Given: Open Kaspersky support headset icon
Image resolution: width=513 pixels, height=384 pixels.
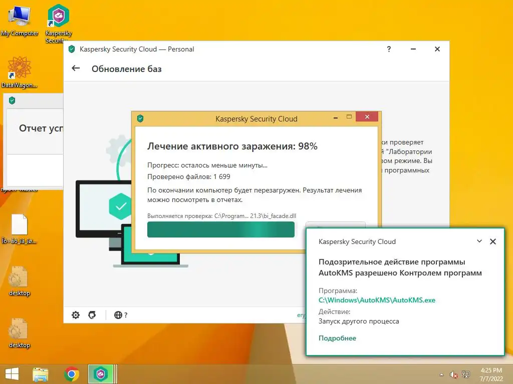Looking at the screenshot, I should point(92,315).
